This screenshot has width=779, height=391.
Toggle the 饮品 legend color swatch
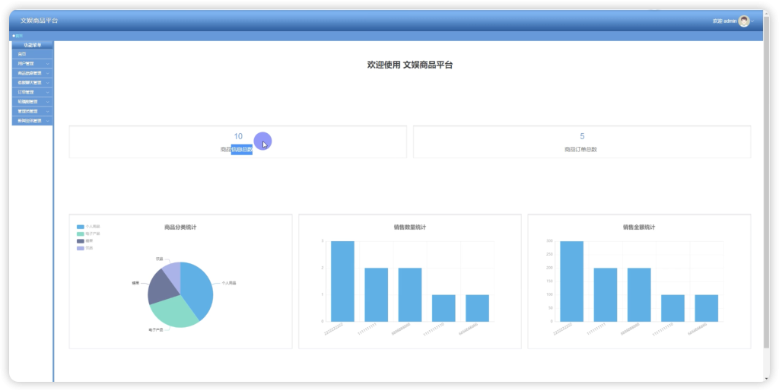point(81,248)
